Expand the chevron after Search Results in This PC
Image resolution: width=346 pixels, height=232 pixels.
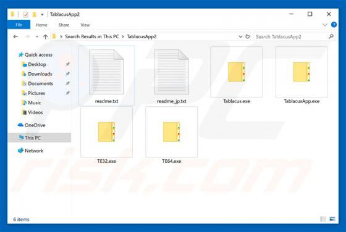tap(123, 36)
